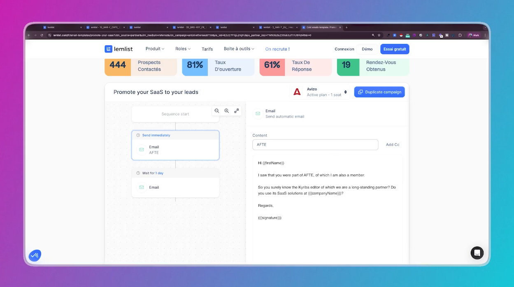Click the Essai gratuit button
The image size is (514, 287).
point(395,49)
